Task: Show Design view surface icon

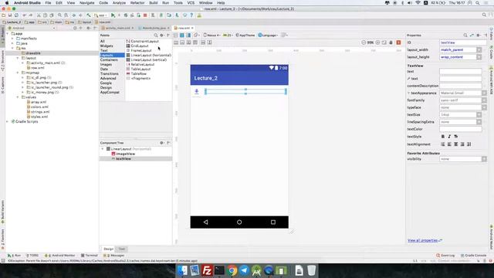Action: pos(176,36)
